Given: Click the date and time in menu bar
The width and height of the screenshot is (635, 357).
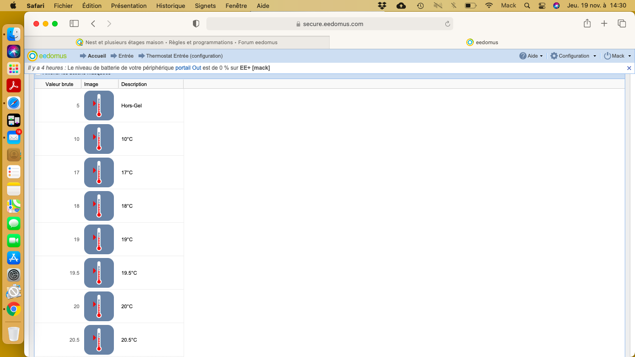Looking at the screenshot, I should point(596,6).
